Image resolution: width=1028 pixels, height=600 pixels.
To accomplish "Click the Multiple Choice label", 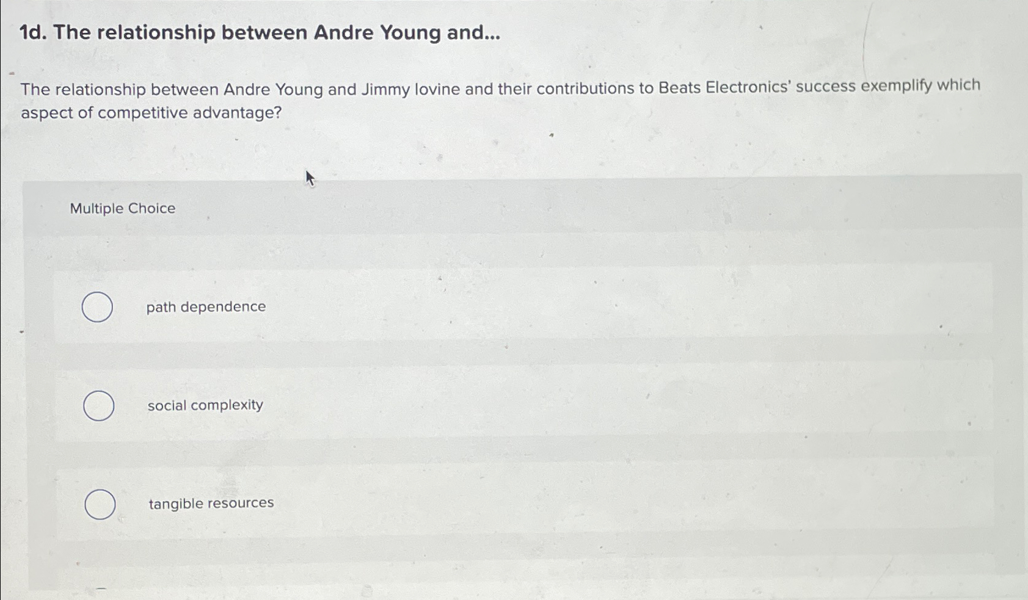I will pyautogui.click(x=122, y=208).
